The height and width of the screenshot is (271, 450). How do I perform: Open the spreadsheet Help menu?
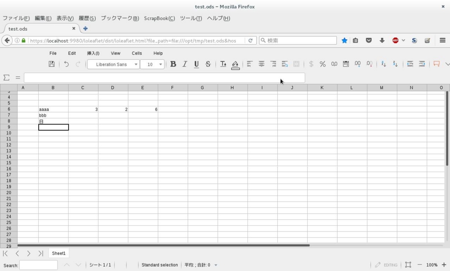pos(158,53)
